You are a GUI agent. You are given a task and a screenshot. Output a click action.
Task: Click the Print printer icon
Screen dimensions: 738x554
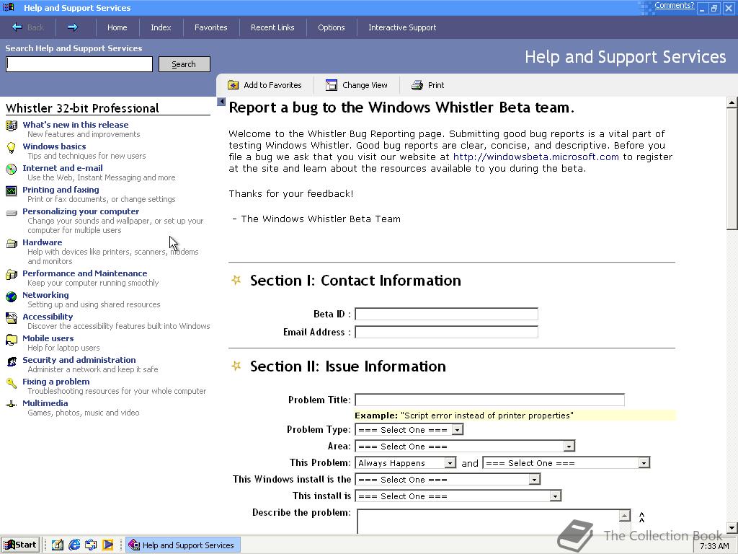[417, 85]
